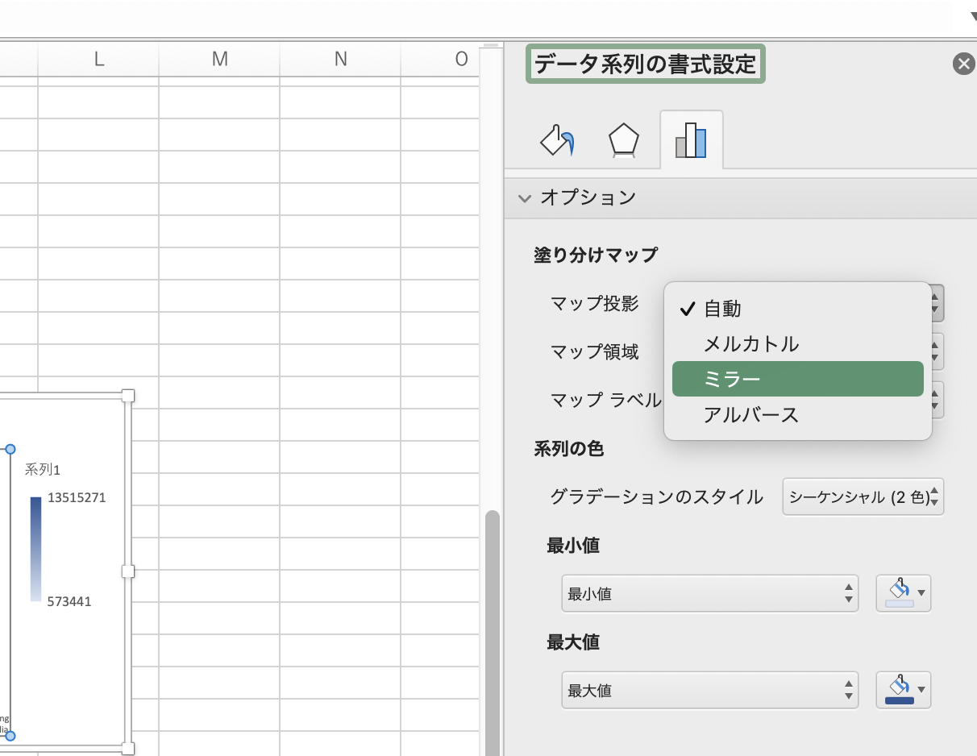977x756 pixels.
Task: Open the グラデーションのスタイル dropdown
Action: coord(863,497)
